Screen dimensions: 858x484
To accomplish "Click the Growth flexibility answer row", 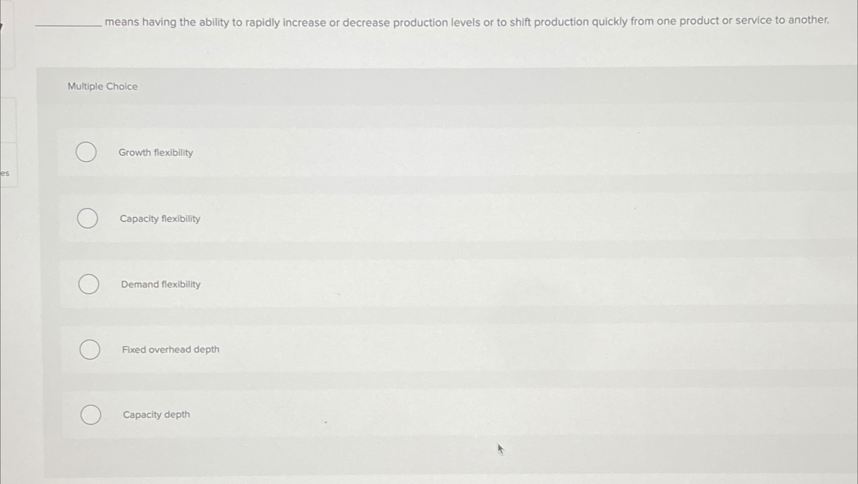I will (x=408, y=152).
